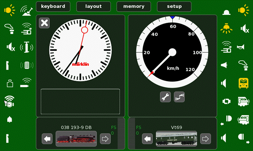Toggle the yellow headlight function for Vt69

click(243, 10)
